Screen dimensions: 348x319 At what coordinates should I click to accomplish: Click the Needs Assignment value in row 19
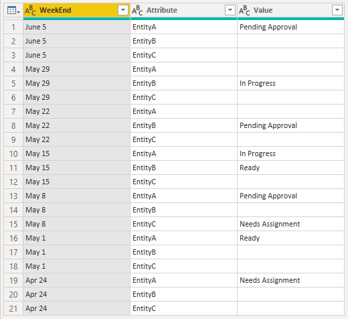270,281
